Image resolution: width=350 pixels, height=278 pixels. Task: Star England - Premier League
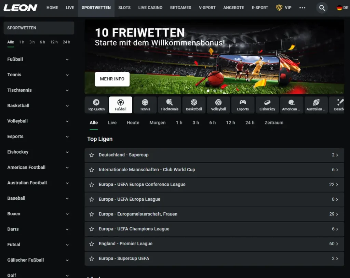(x=92, y=244)
